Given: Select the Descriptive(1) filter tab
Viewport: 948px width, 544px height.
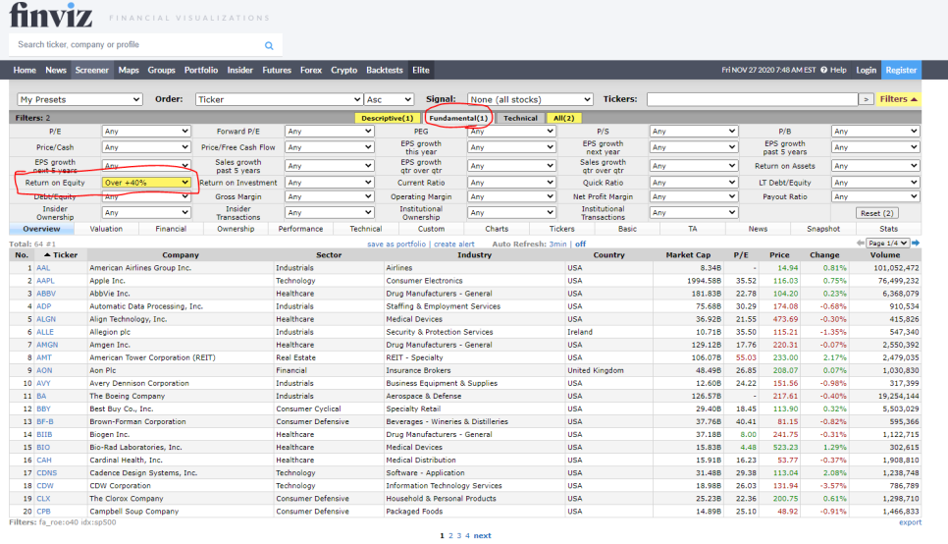Looking at the screenshot, I should [387, 118].
